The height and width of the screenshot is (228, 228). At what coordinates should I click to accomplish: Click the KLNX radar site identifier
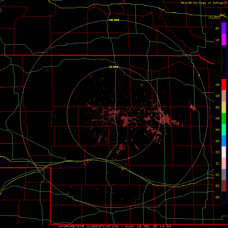(130, 226)
